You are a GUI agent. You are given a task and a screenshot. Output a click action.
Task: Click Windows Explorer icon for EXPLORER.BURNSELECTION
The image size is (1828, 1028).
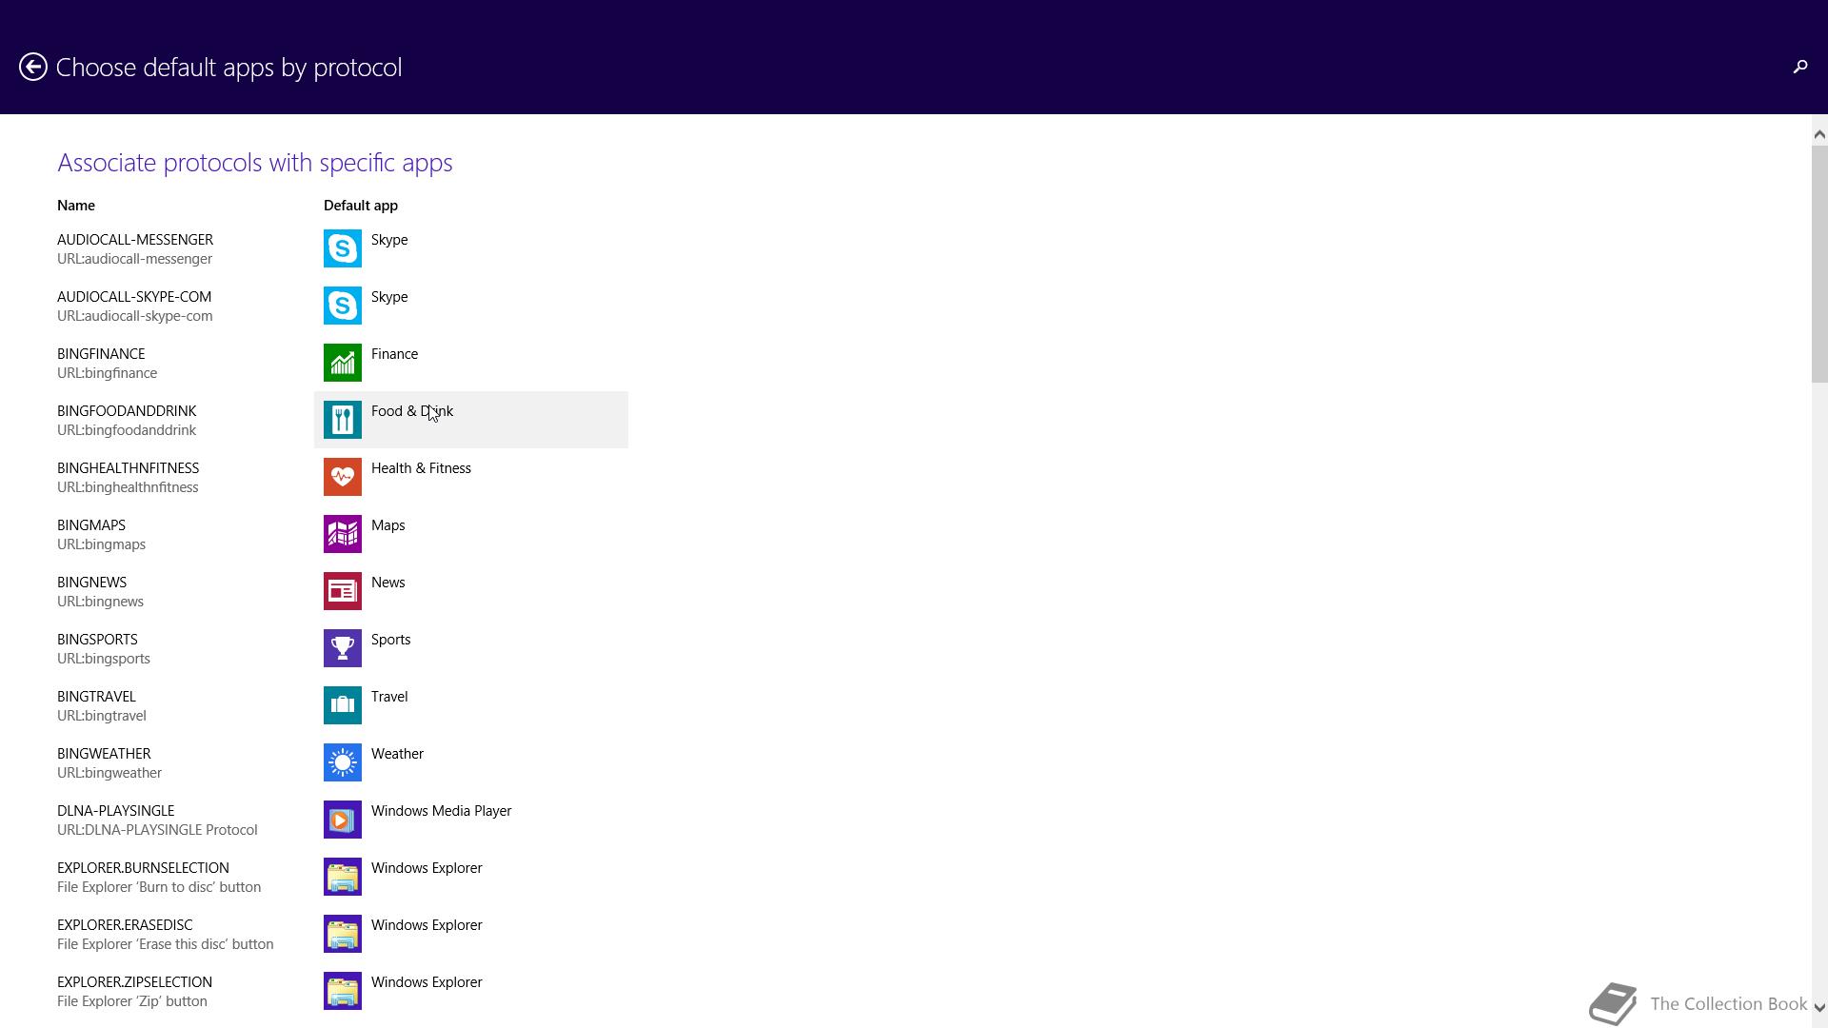(343, 877)
